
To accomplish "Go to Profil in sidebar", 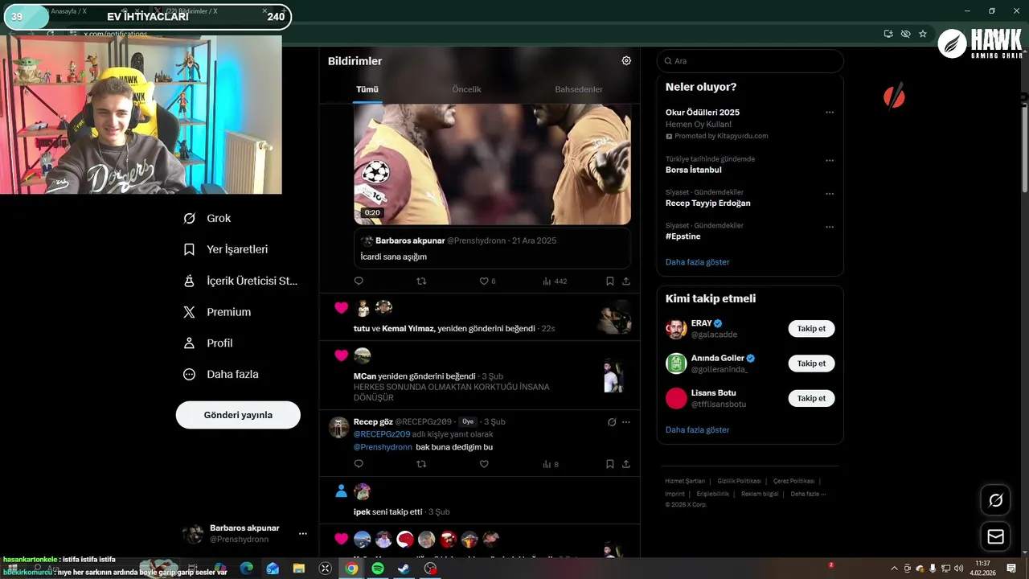I will click(x=208, y=343).
